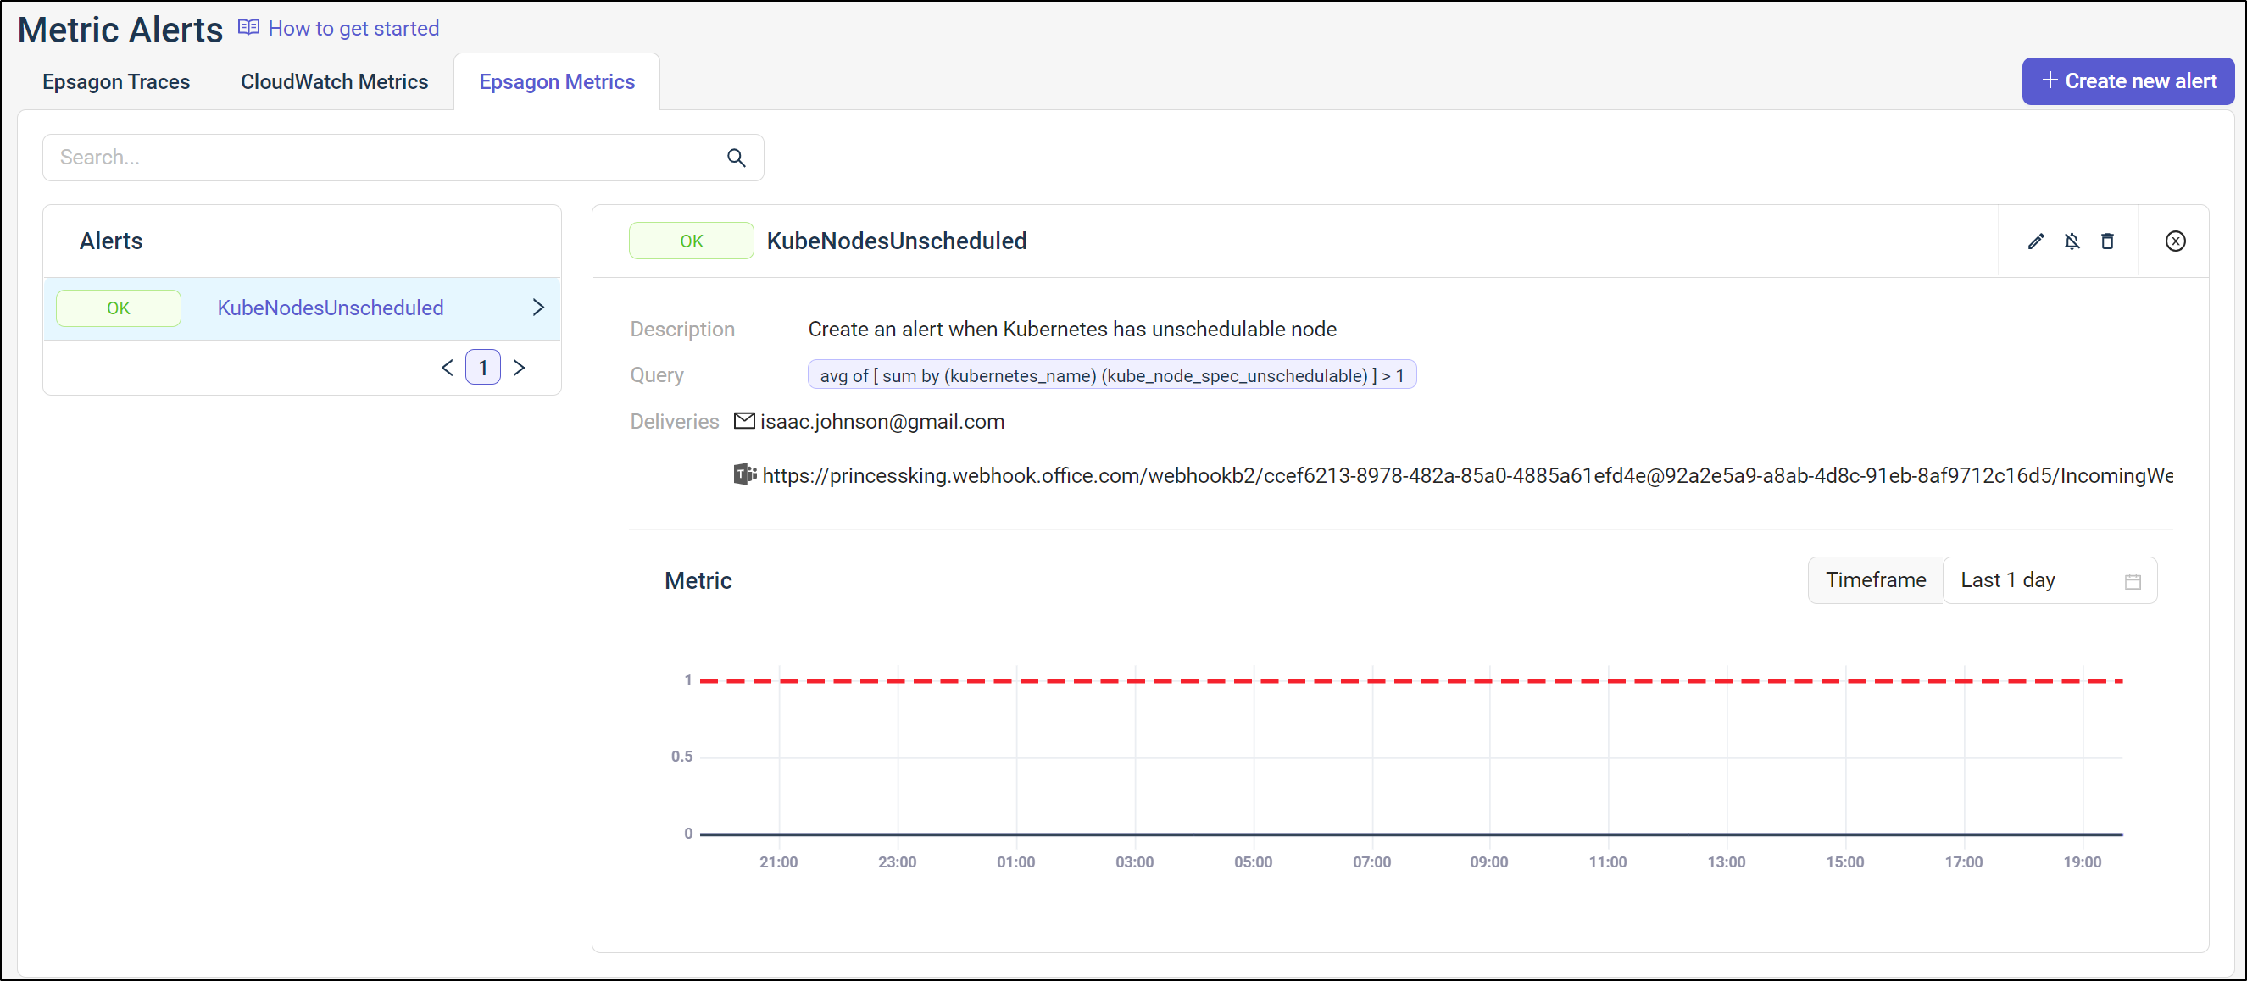Go to previous page of alerts
This screenshot has width=2247, height=981.
pos(448,368)
